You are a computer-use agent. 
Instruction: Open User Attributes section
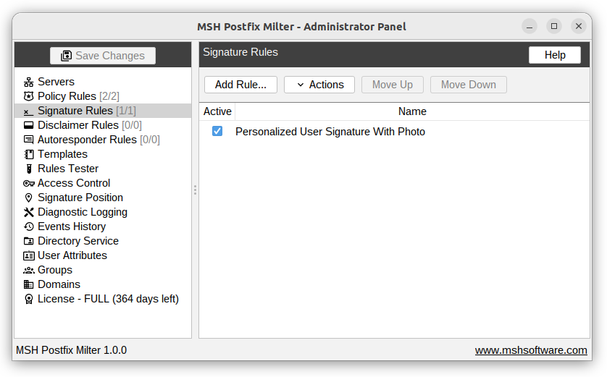tap(72, 255)
